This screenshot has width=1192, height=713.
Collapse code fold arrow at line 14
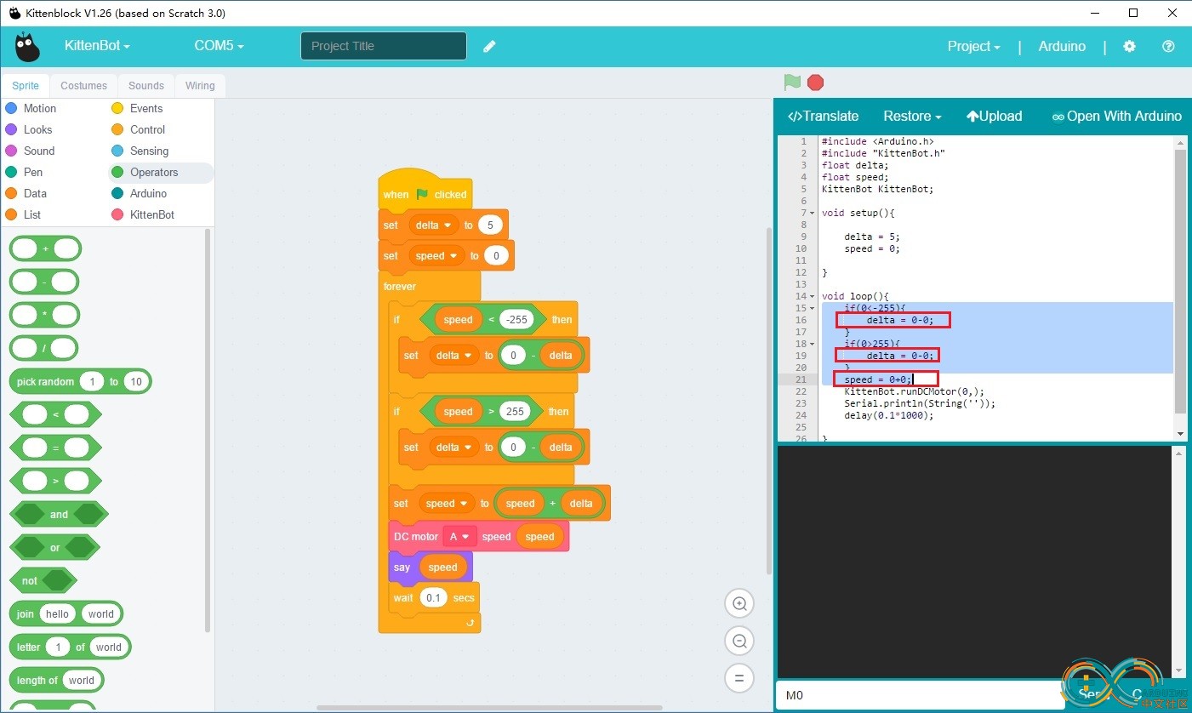click(813, 296)
